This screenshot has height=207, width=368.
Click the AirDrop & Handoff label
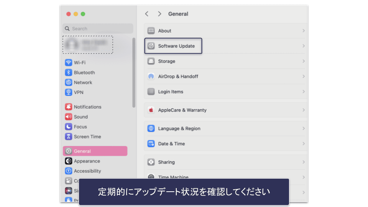(x=178, y=77)
